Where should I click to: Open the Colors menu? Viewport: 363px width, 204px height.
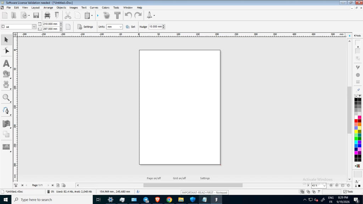[106, 8]
